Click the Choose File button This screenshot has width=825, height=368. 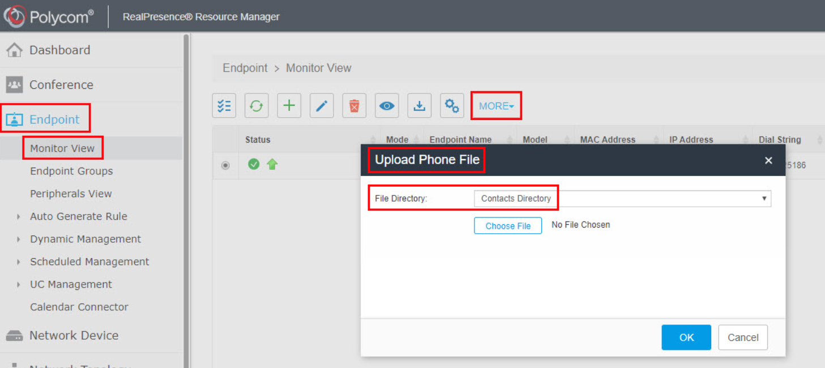click(x=507, y=225)
